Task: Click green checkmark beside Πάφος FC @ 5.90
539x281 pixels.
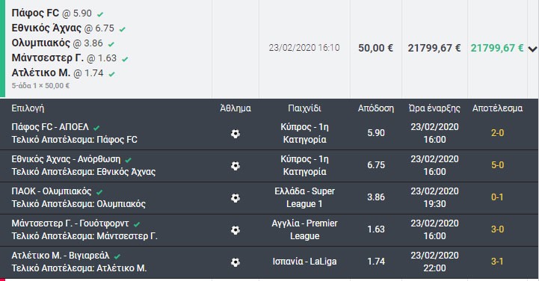Action: click(100, 14)
